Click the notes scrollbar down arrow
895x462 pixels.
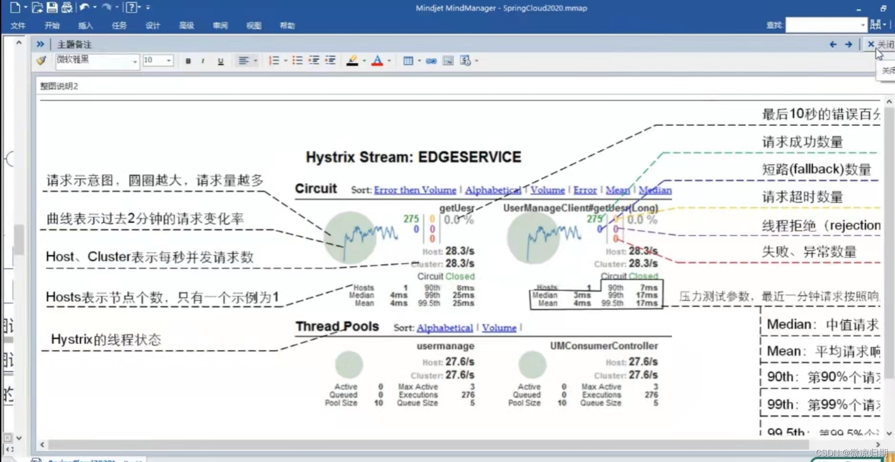[x=889, y=433]
